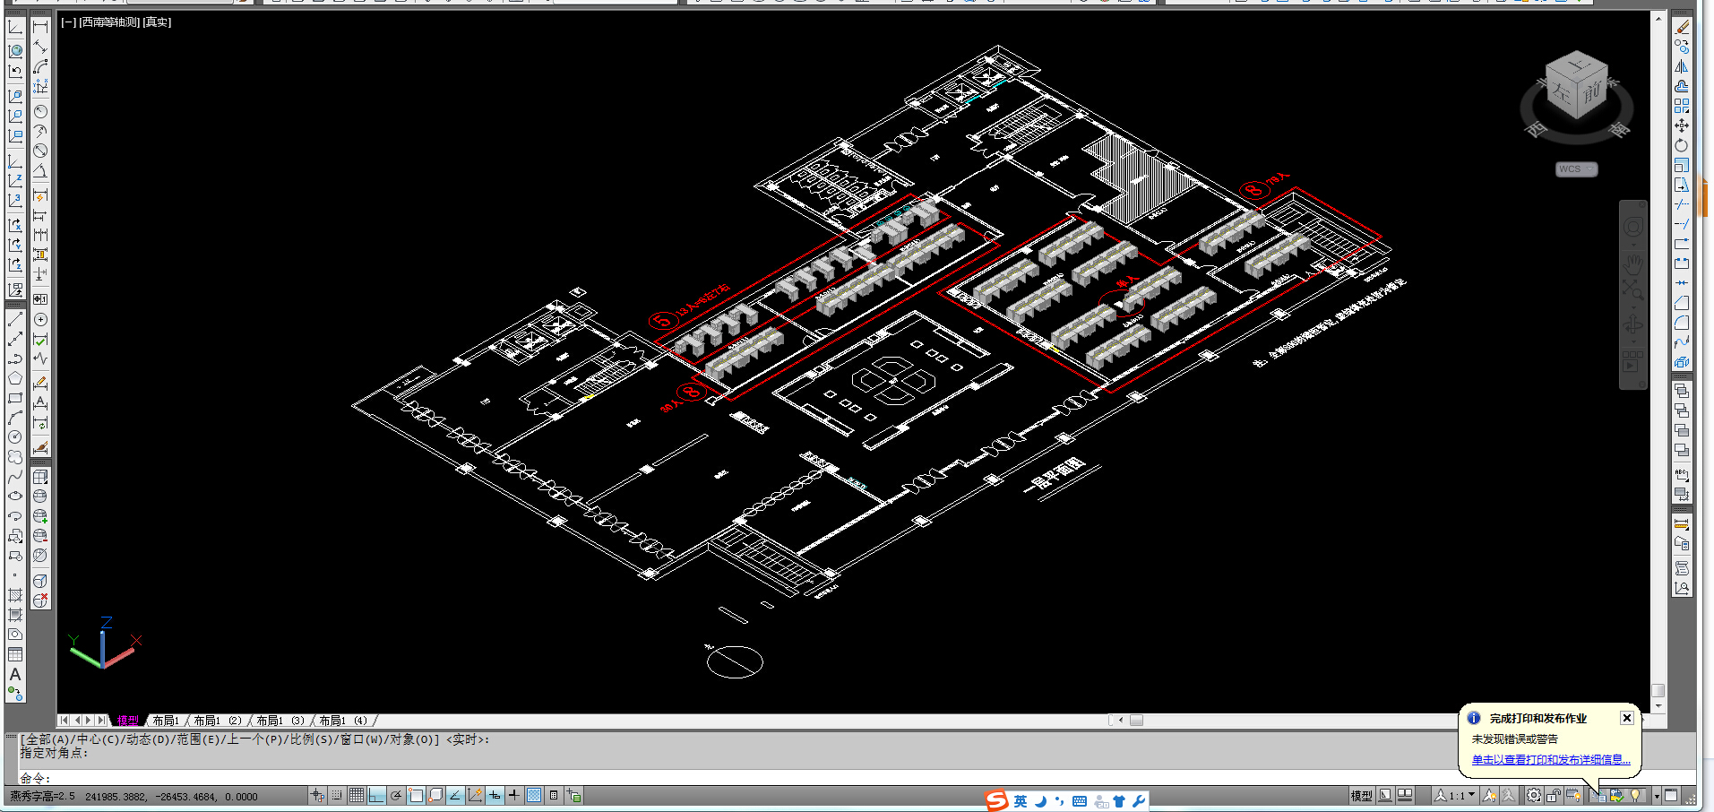Screen dimensions: 1714x812
Task: Select the Erase tool in modify toolbar
Action: (1682, 27)
